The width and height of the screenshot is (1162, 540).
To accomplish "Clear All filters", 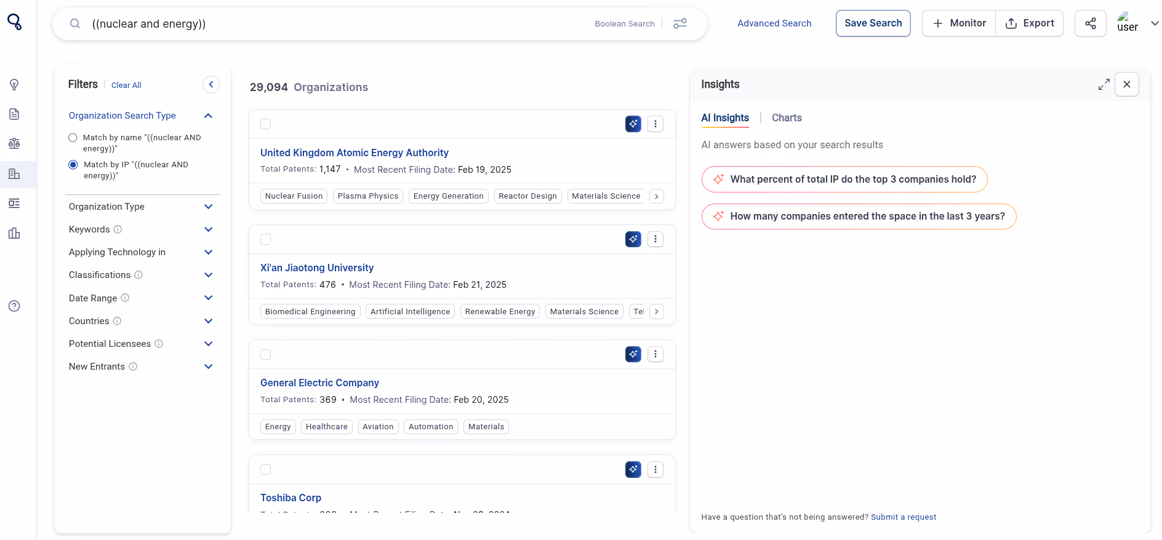I will coord(126,85).
